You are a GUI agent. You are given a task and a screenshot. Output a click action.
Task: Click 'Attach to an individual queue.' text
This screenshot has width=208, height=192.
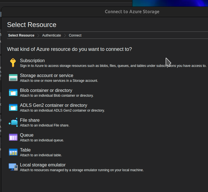(x=42, y=140)
